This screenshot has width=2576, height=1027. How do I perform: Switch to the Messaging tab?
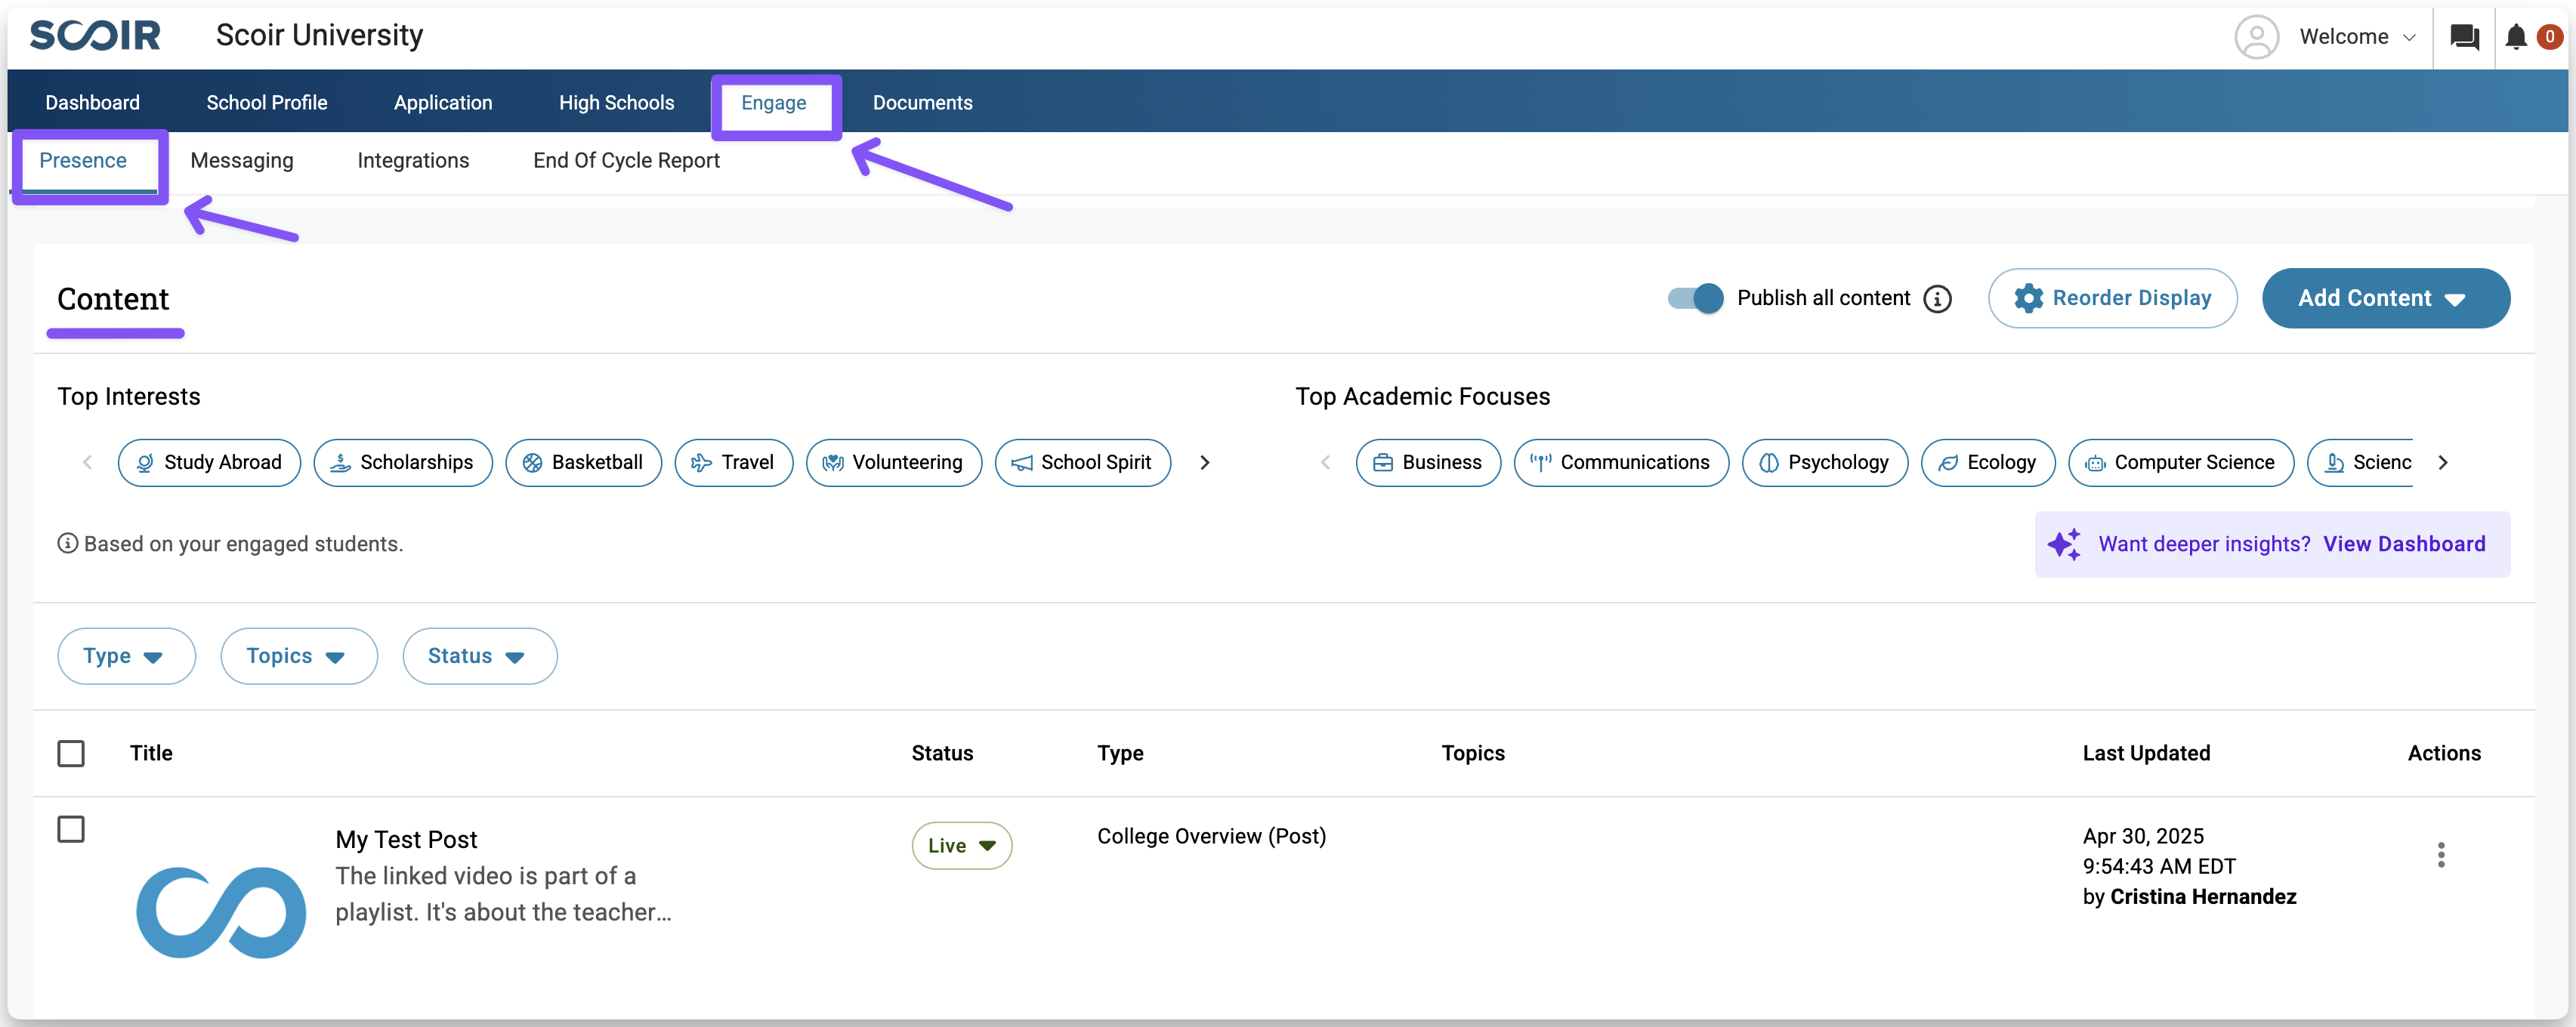tap(242, 161)
